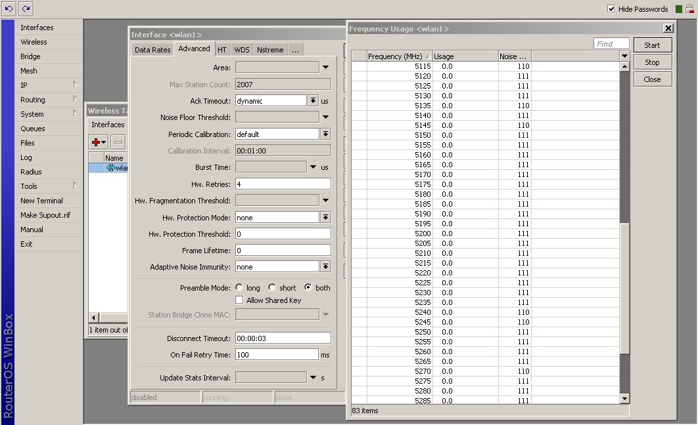The width and height of the screenshot is (698, 425).
Task: Toggle the Hide Passwords checkbox
Action: 611,9
